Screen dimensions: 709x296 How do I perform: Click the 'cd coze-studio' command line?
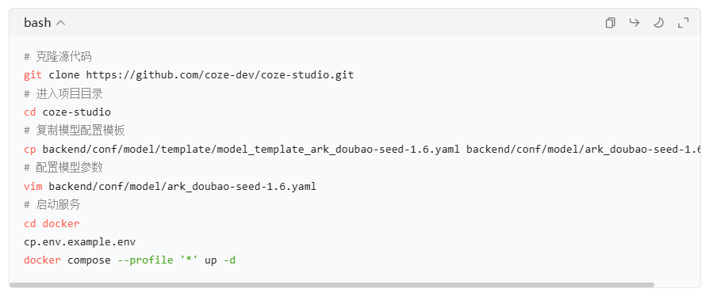(x=67, y=112)
